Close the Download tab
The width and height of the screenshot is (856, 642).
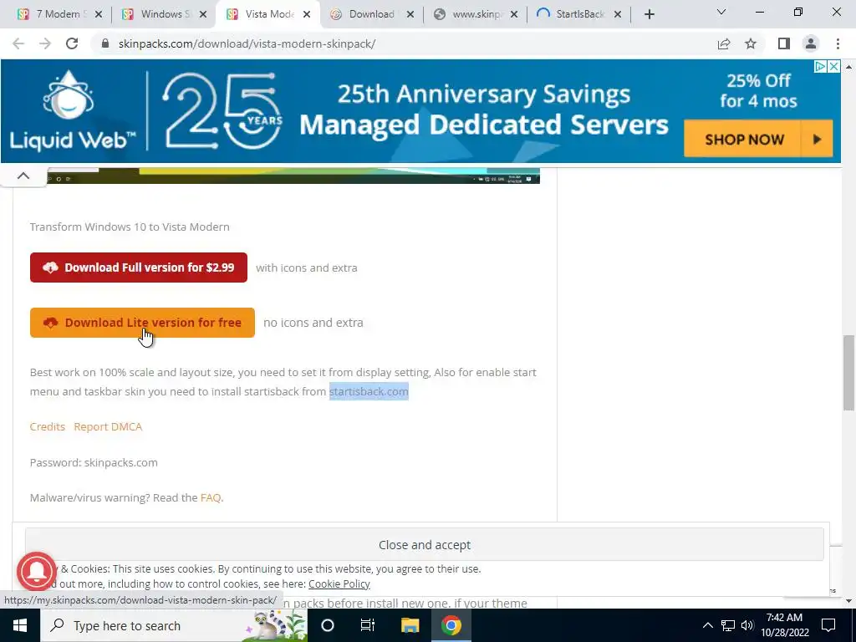pos(410,15)
